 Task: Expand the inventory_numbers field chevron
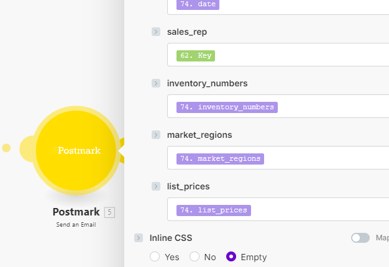click(x=156, y=83)
